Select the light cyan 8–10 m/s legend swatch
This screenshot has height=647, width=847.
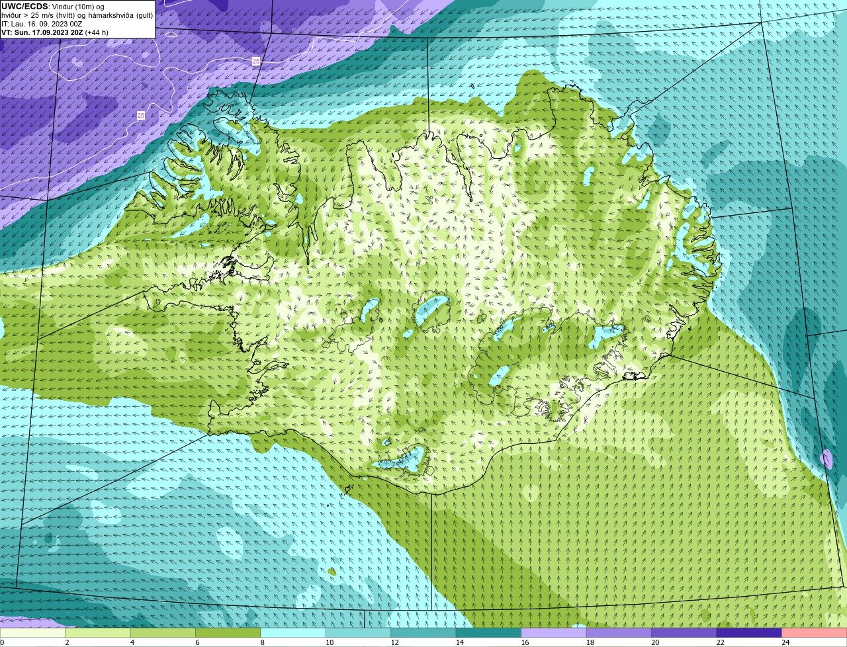[293, 632]
